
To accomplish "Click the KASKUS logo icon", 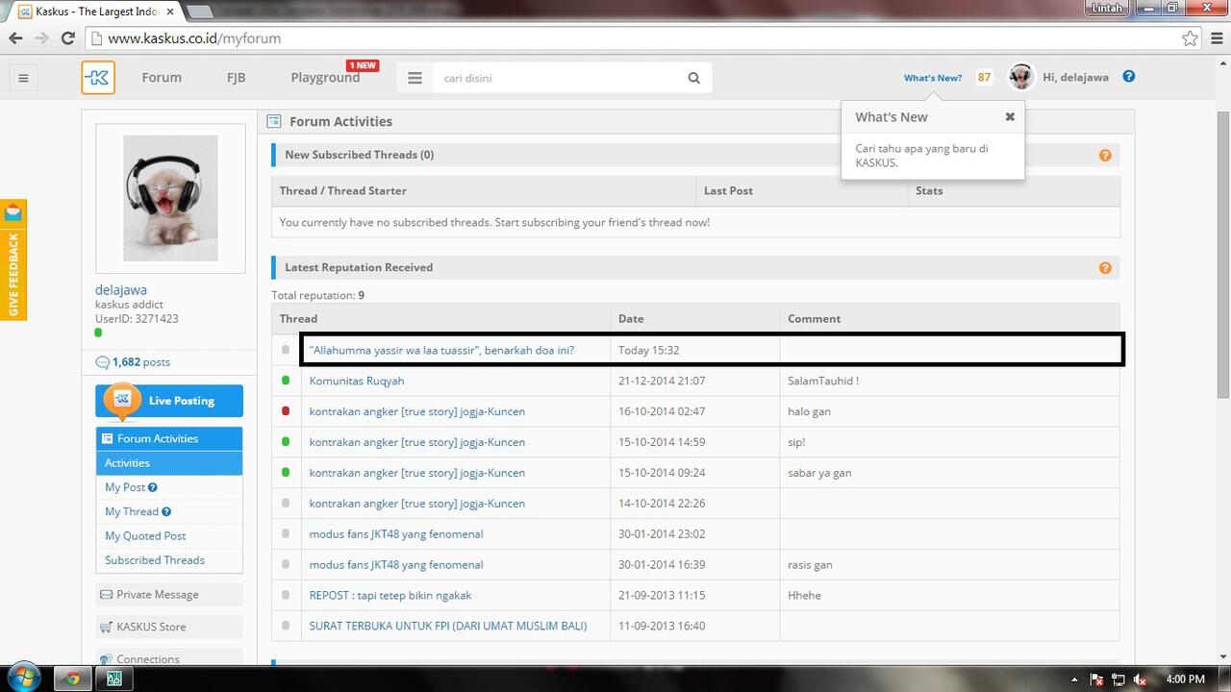I will 98,78.
